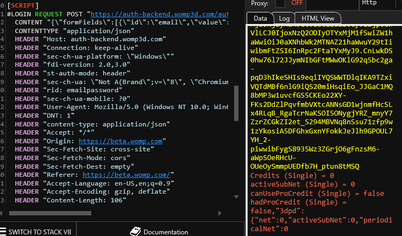Screen dimensions: 402x236
Task: Click the HEADER "DNT: 1" line
Action: [x=45, y=116]
